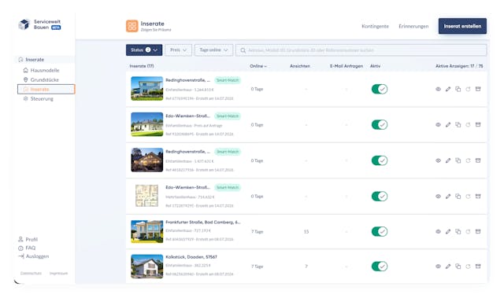Duplicate the Redinghovenstraße listing with blue modern house

(x=458, y=89)
